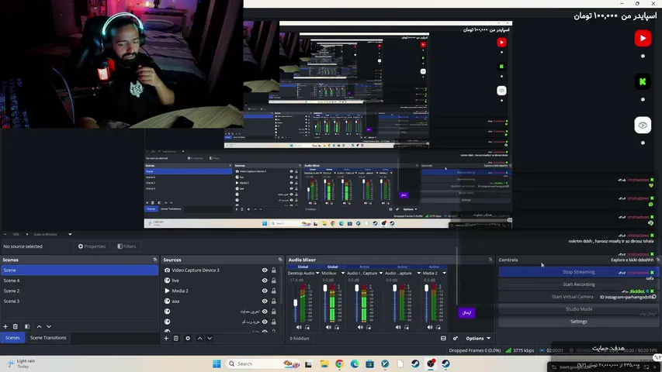The width and height of the screenshot is (662, 372).
Task: Unlock the Video Capture Device 3 source
Action: (274, 270)
